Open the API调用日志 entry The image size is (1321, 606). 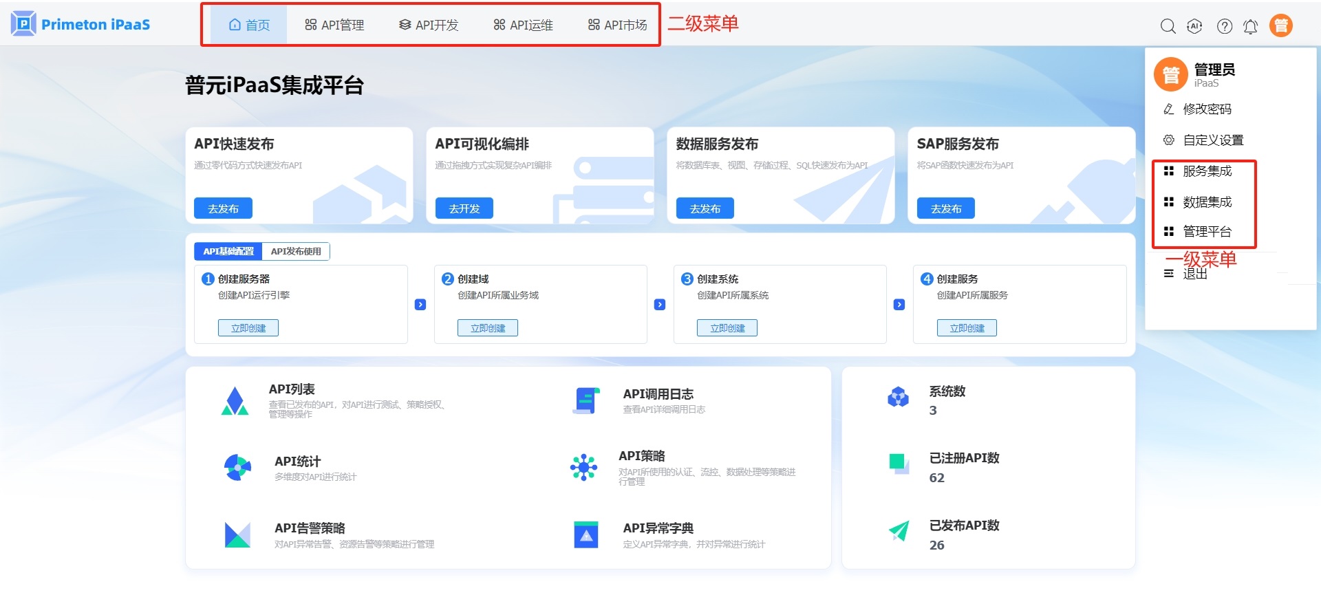[658, 394]
